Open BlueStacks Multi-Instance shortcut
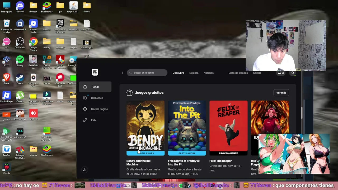This screenshot has width=338, height=190. (46, 134)
